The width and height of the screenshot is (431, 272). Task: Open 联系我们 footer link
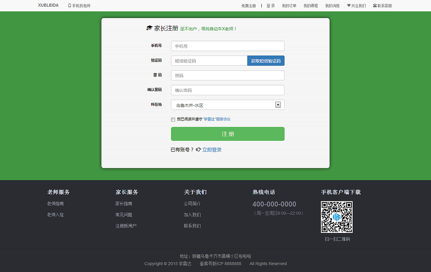click(192, 226)
